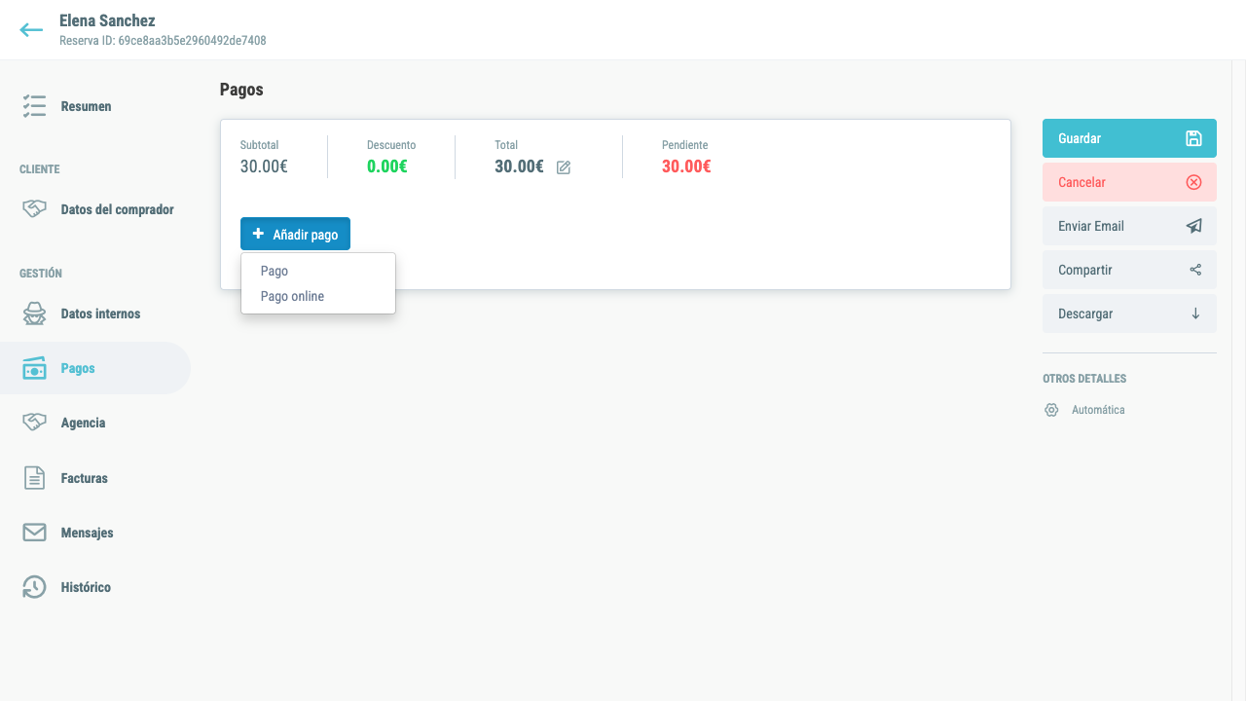The image size is (1246, 701).
Task: Click the Automática label
Action: tap(1098, 410)
